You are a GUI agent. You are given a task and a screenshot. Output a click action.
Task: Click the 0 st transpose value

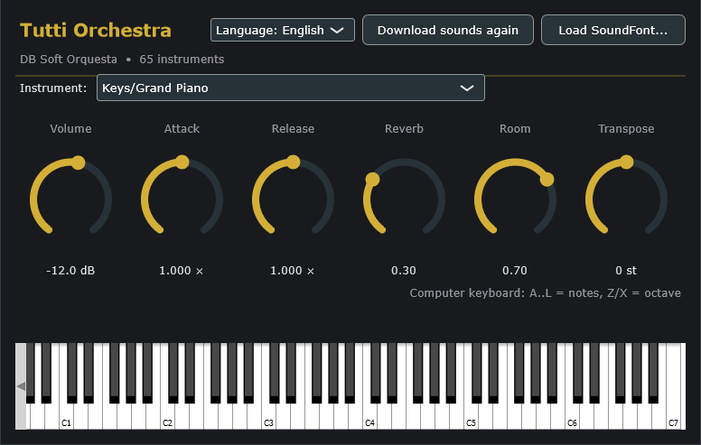point(626,270)
